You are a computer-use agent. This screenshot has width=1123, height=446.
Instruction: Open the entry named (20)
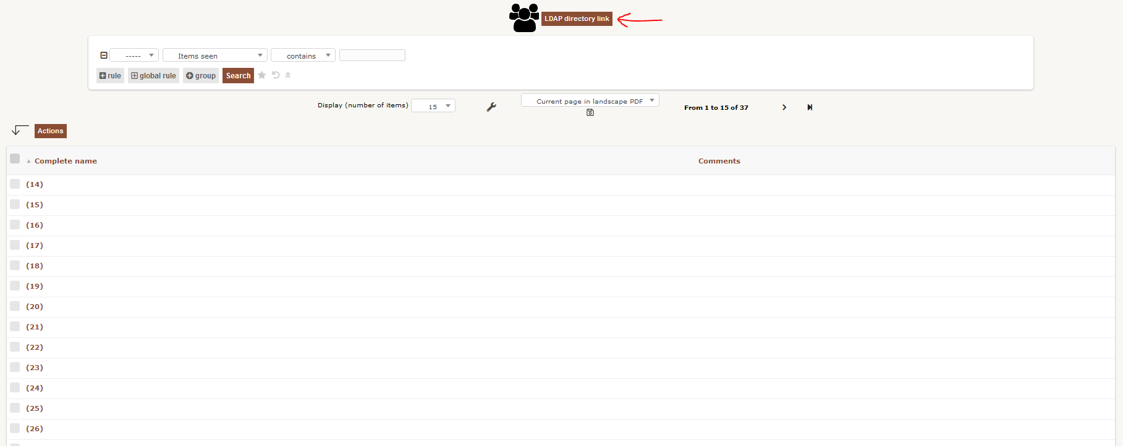tap(35, 307)
